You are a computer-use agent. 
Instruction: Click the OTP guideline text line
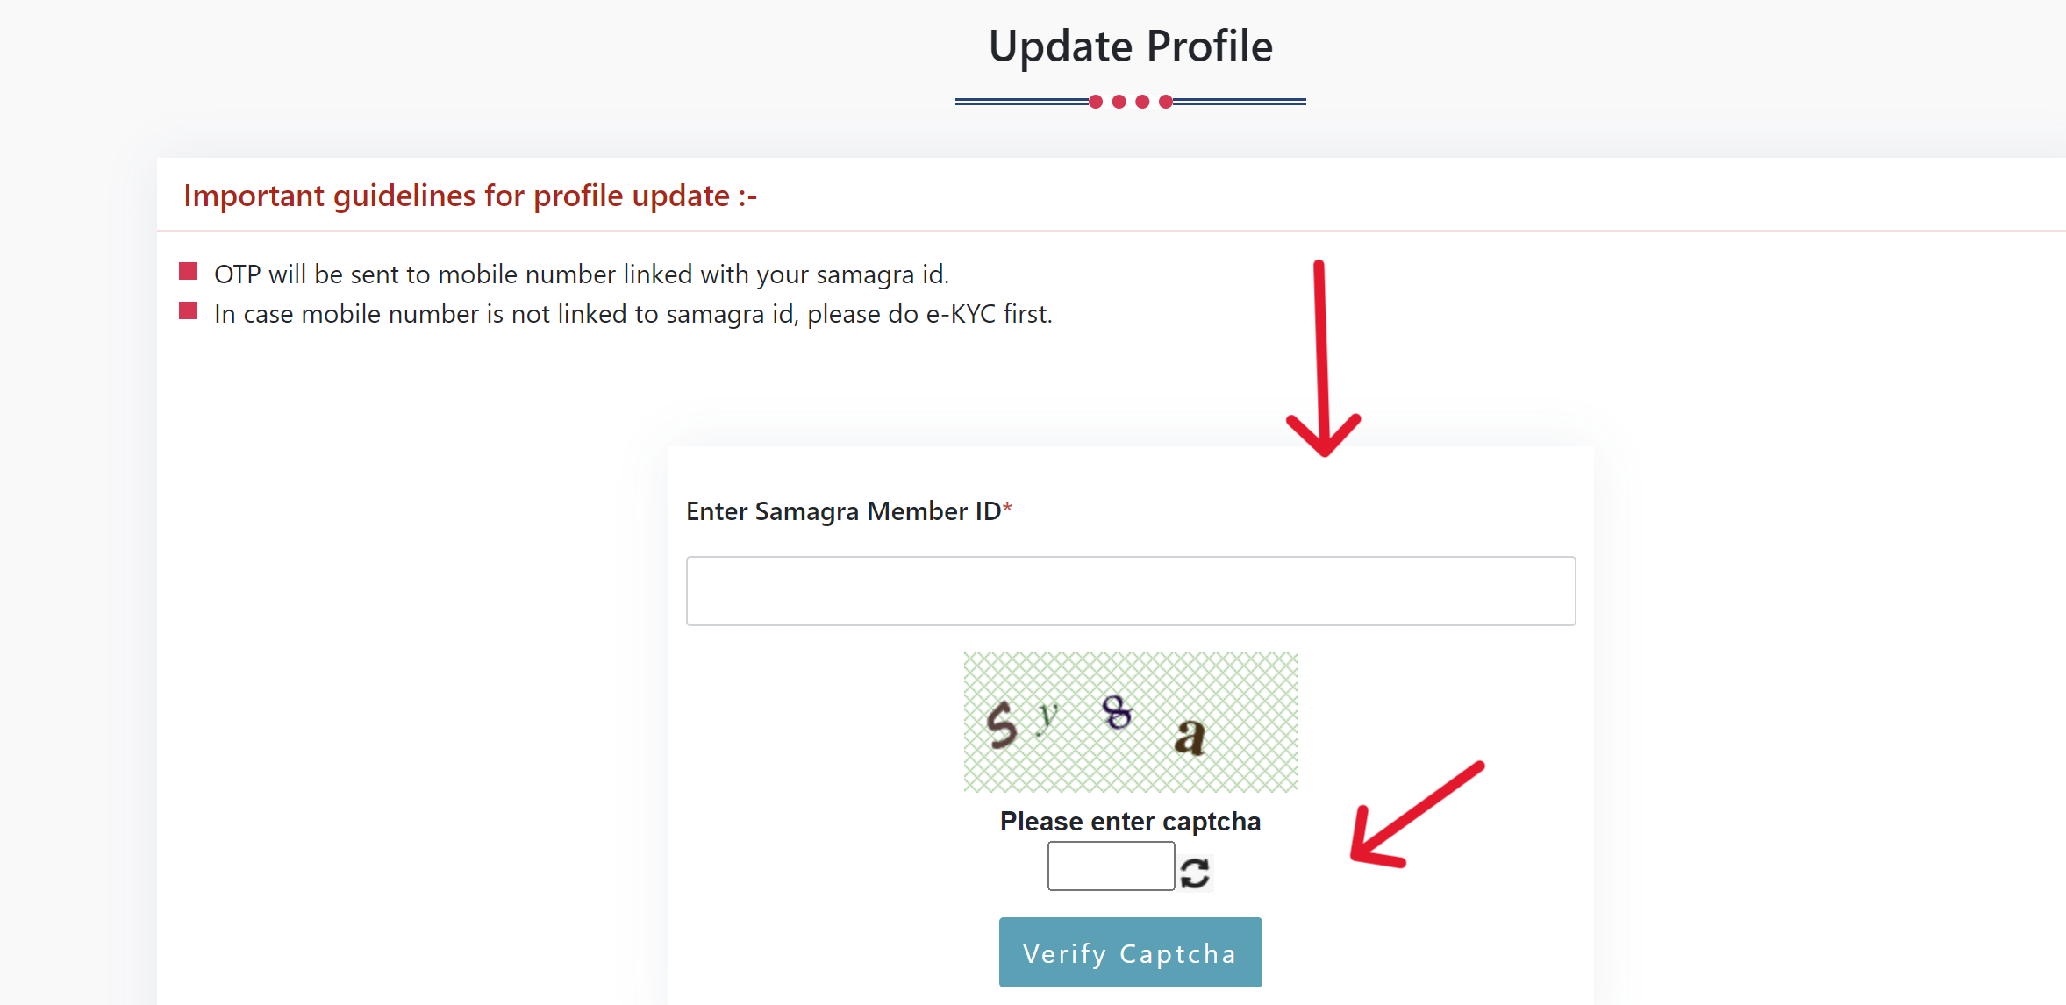[582, 274]
